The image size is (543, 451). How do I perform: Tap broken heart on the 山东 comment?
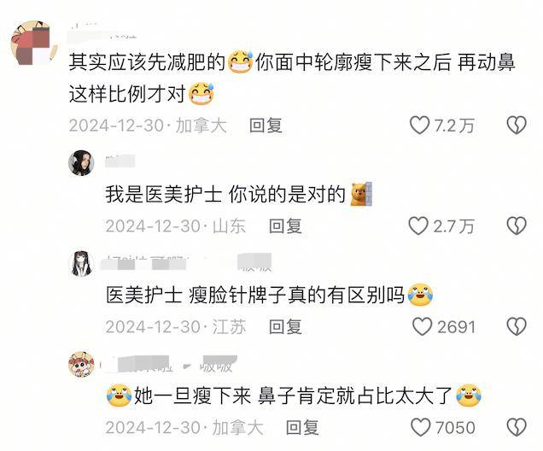coord(517,225)
